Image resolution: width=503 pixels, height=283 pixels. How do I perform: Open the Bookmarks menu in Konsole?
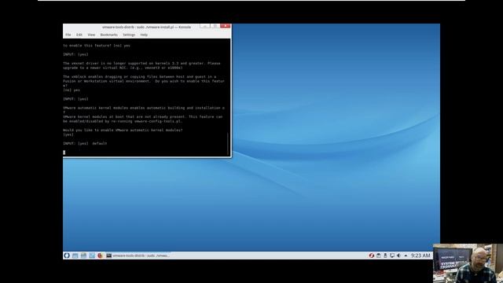[108, 35]
